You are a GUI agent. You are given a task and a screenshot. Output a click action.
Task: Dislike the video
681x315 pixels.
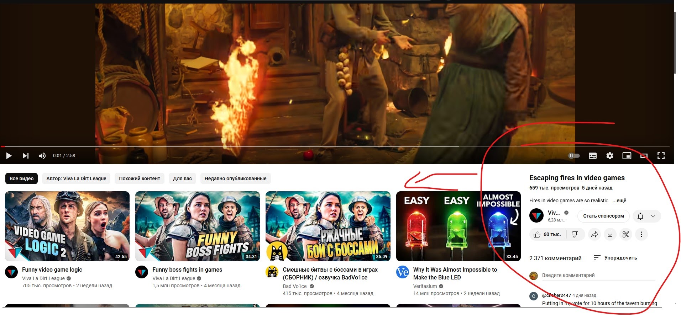(575, 234)
